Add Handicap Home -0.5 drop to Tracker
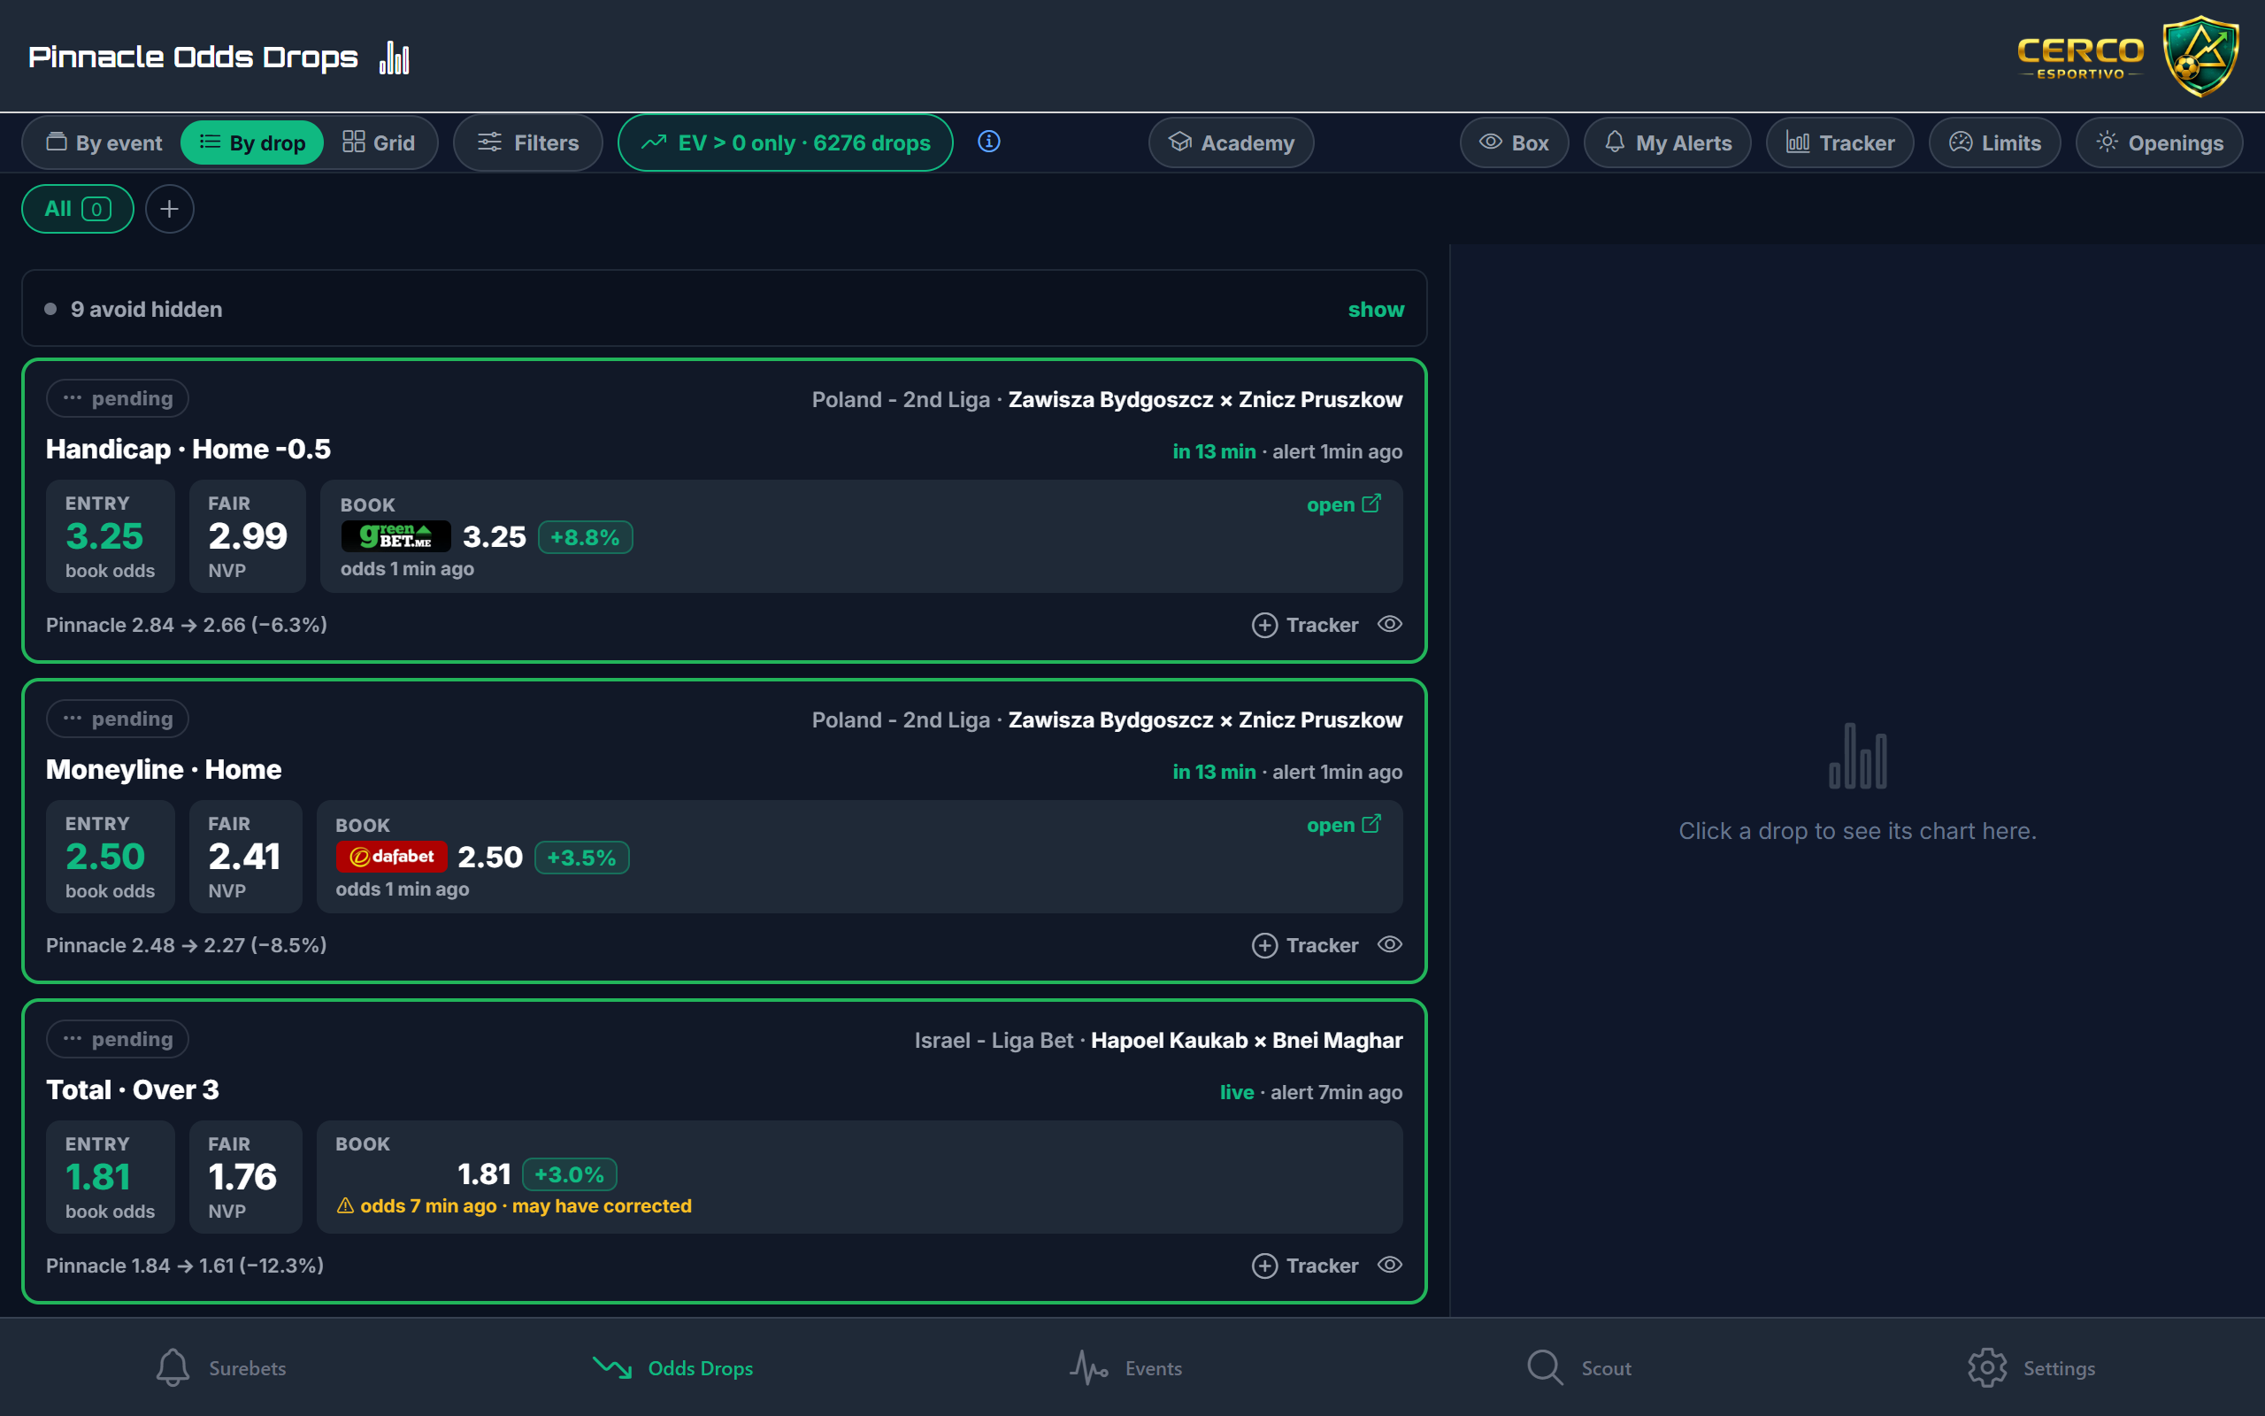Viewport: 2265px width, 1416px height. click(1305, 625)
